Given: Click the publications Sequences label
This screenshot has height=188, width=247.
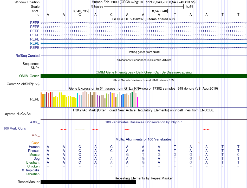Looking at the screenshot, I should tap(31, 64).
